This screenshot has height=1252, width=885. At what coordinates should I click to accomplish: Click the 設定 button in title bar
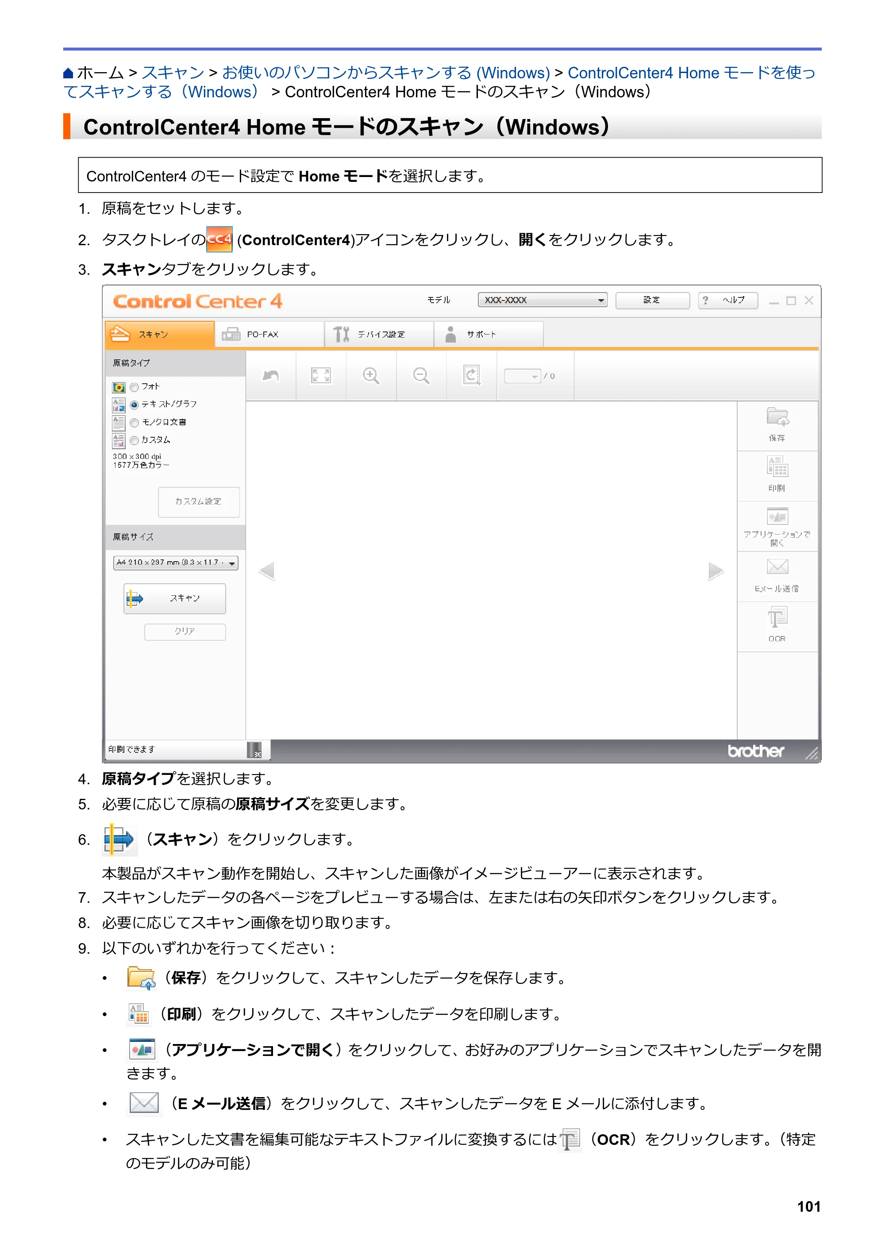pyautogui.click(x=652, y=300)
